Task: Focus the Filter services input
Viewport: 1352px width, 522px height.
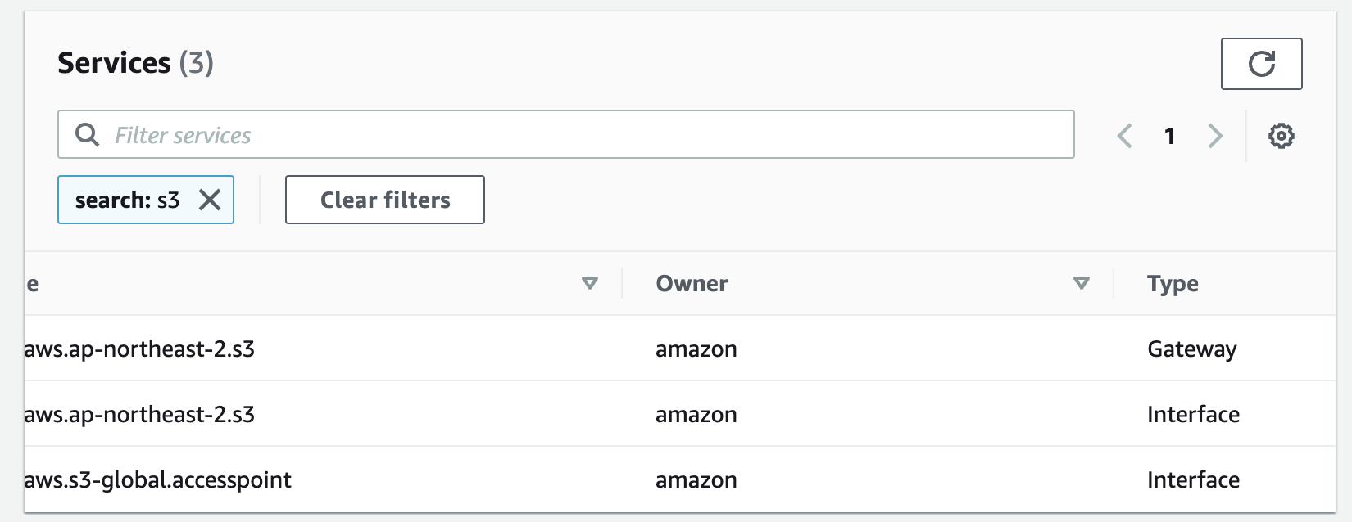Action: tap(565, 134)
